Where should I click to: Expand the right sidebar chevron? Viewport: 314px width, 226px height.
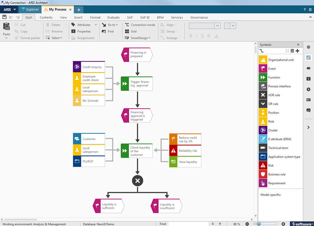click(309, 127)
